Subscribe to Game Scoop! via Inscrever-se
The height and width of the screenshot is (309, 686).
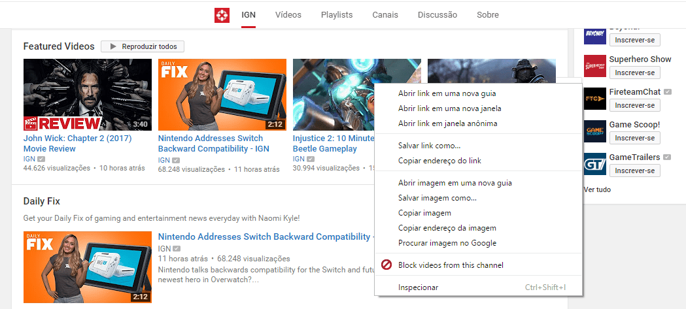coord(635,138)
